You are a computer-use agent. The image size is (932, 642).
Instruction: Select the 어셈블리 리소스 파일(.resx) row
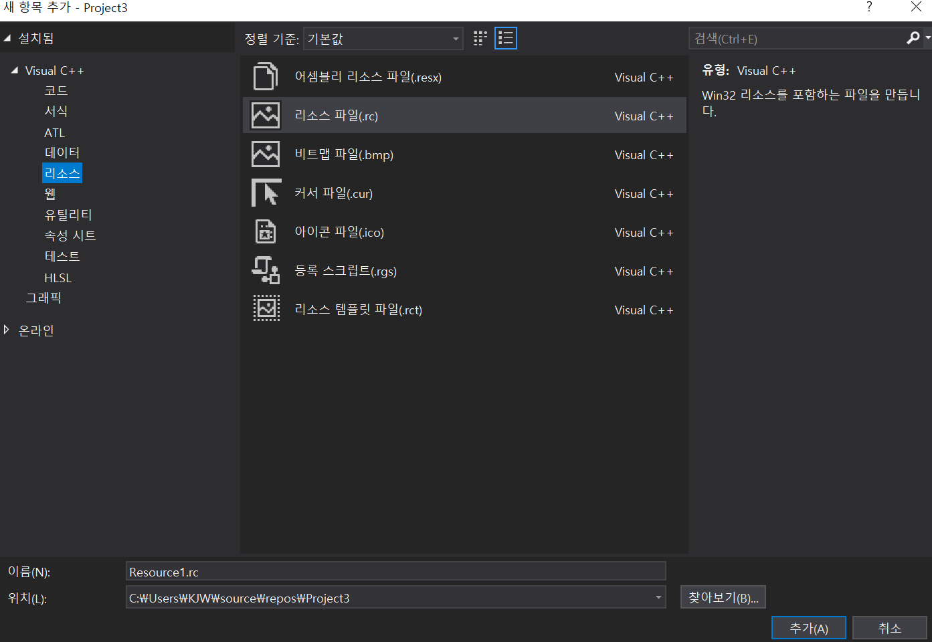coord(464,77)
